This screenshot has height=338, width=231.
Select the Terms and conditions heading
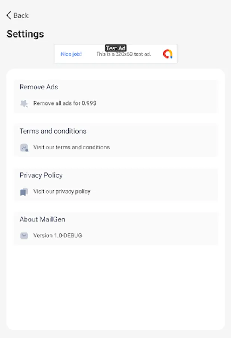(53, 131)
